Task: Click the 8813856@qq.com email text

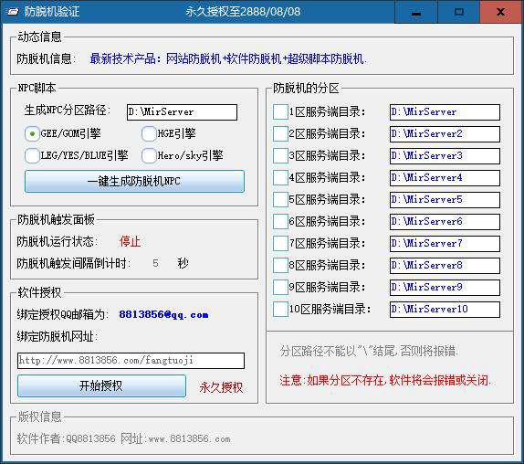Action: (163, 314)
